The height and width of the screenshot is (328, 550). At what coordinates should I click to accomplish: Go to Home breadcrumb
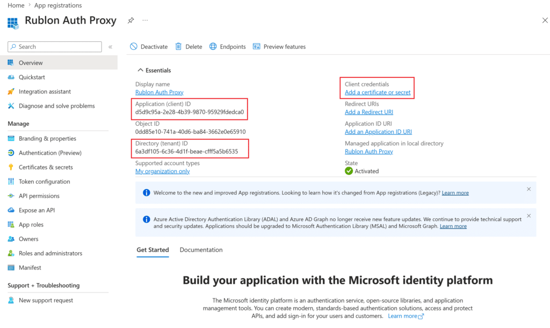pyautogui.click(x=16, y=5)
